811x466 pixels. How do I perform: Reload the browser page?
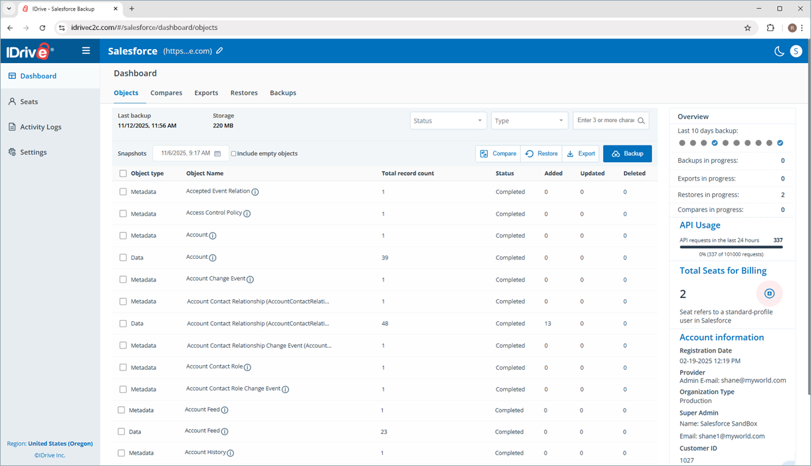43,28
